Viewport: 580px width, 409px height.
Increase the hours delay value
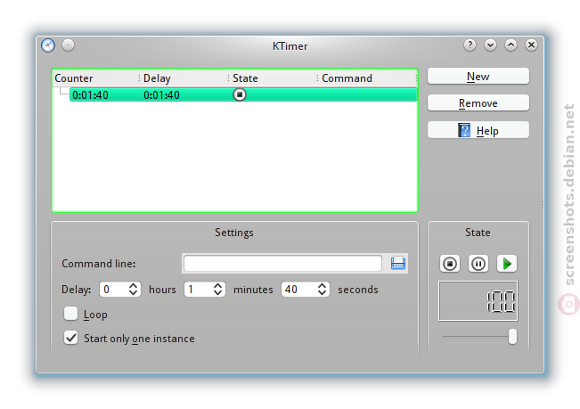click(x=133, y=286)
